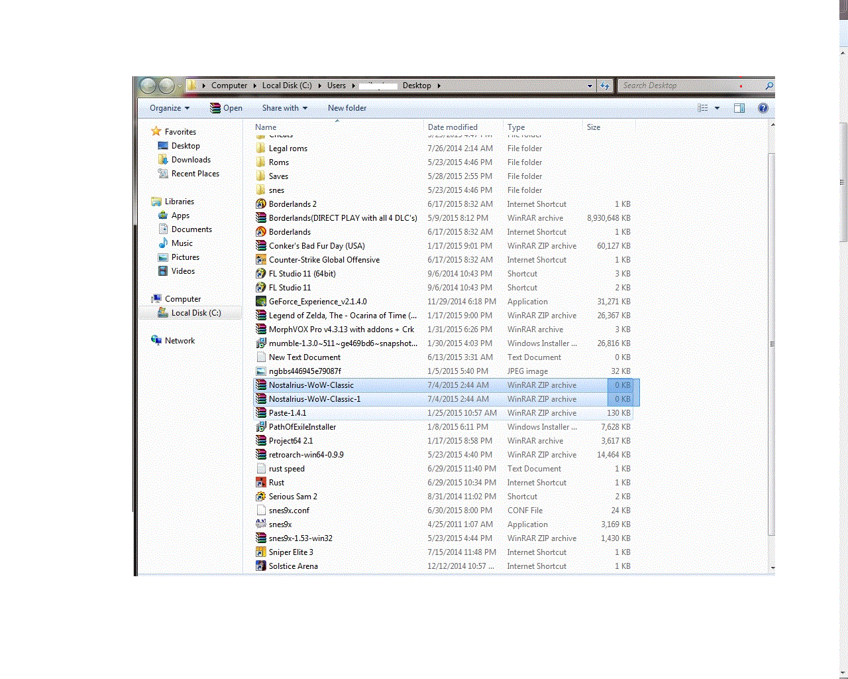Click the Refresh button beside address bar

click(604, 86)
